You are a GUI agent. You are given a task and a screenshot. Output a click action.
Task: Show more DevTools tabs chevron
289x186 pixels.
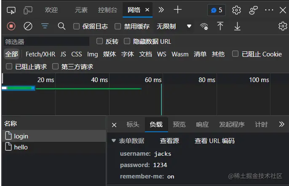(x=161, y=10)
